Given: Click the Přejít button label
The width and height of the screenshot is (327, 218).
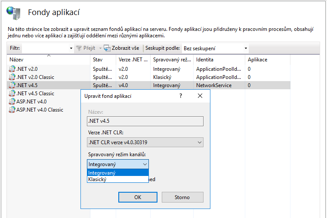Looking at the screenshot, I should 89,48.
